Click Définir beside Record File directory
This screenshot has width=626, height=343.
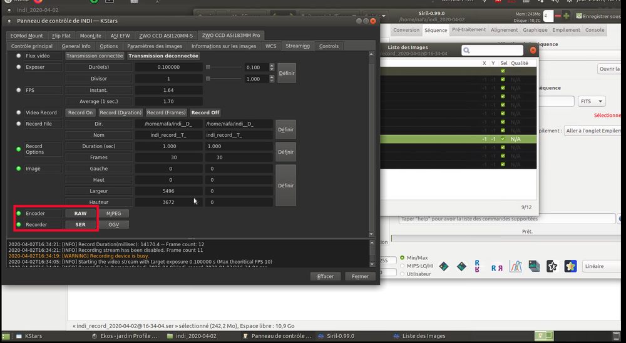(x=286, y=129)
